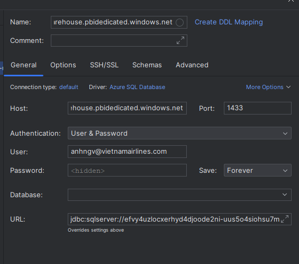Open the Advanced tab

coord(192,65)
